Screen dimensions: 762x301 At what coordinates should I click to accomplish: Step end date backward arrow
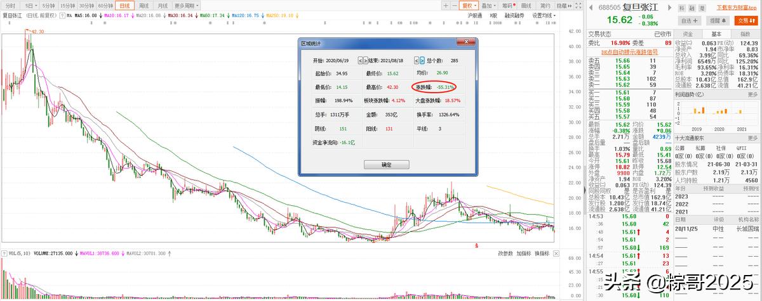[416, 61]
